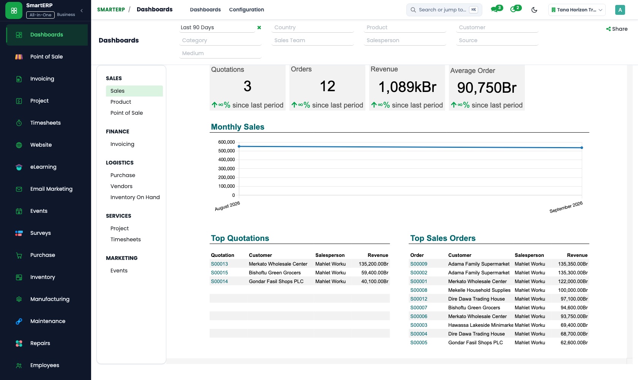The image size is (638, 380).
Task: Open quotation S00013 link
Action: pyautogui.click(x=220, y=264)
